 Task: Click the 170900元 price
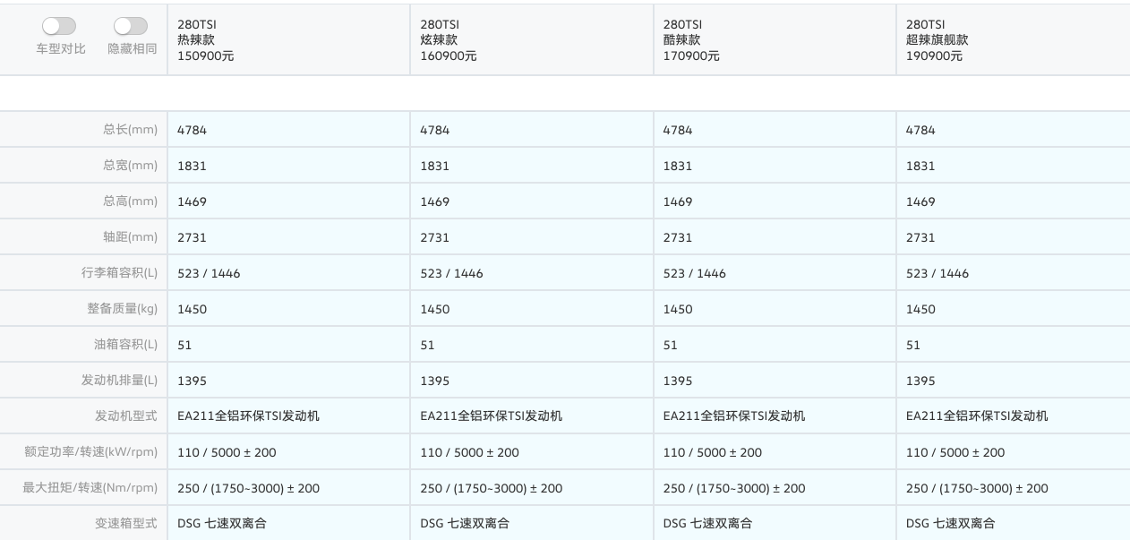[691, 56]
